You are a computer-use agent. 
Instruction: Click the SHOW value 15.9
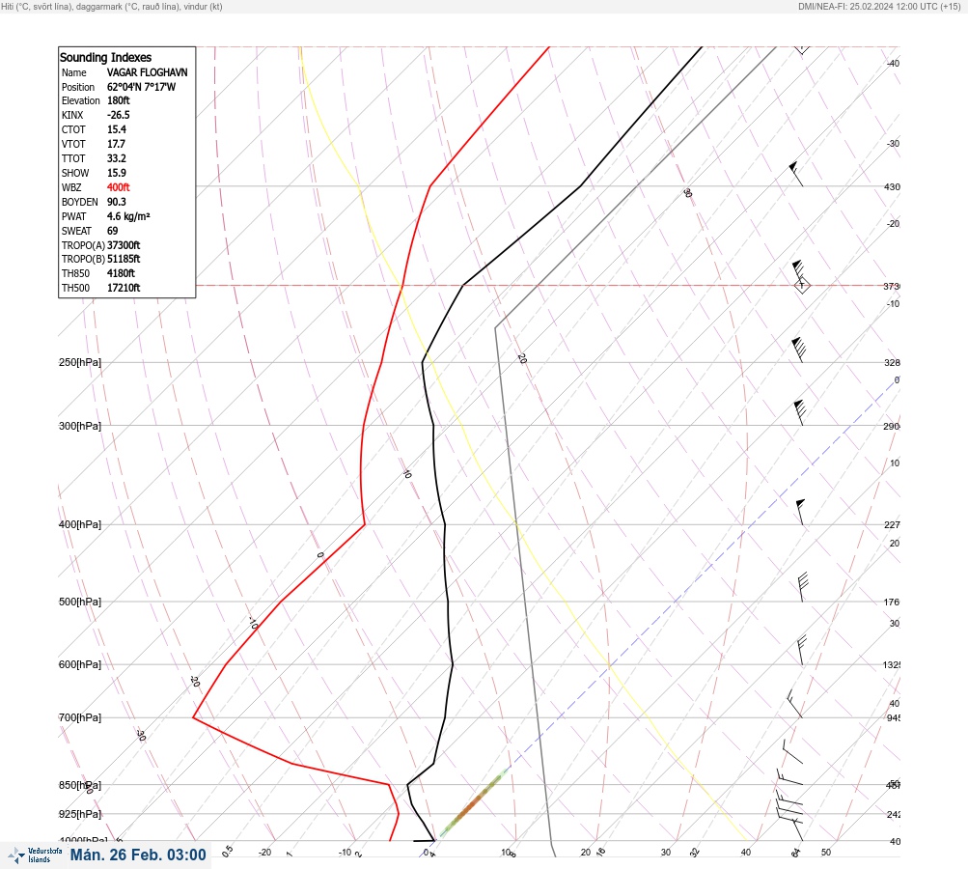(117, 173)
